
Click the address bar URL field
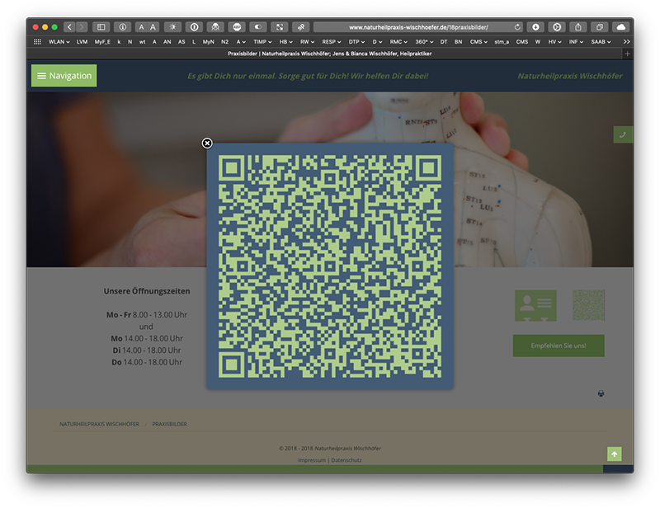pos(412,27)
